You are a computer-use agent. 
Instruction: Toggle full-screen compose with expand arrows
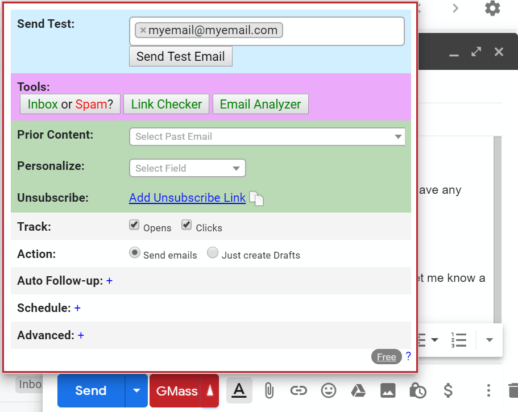(x=476, y=52)
